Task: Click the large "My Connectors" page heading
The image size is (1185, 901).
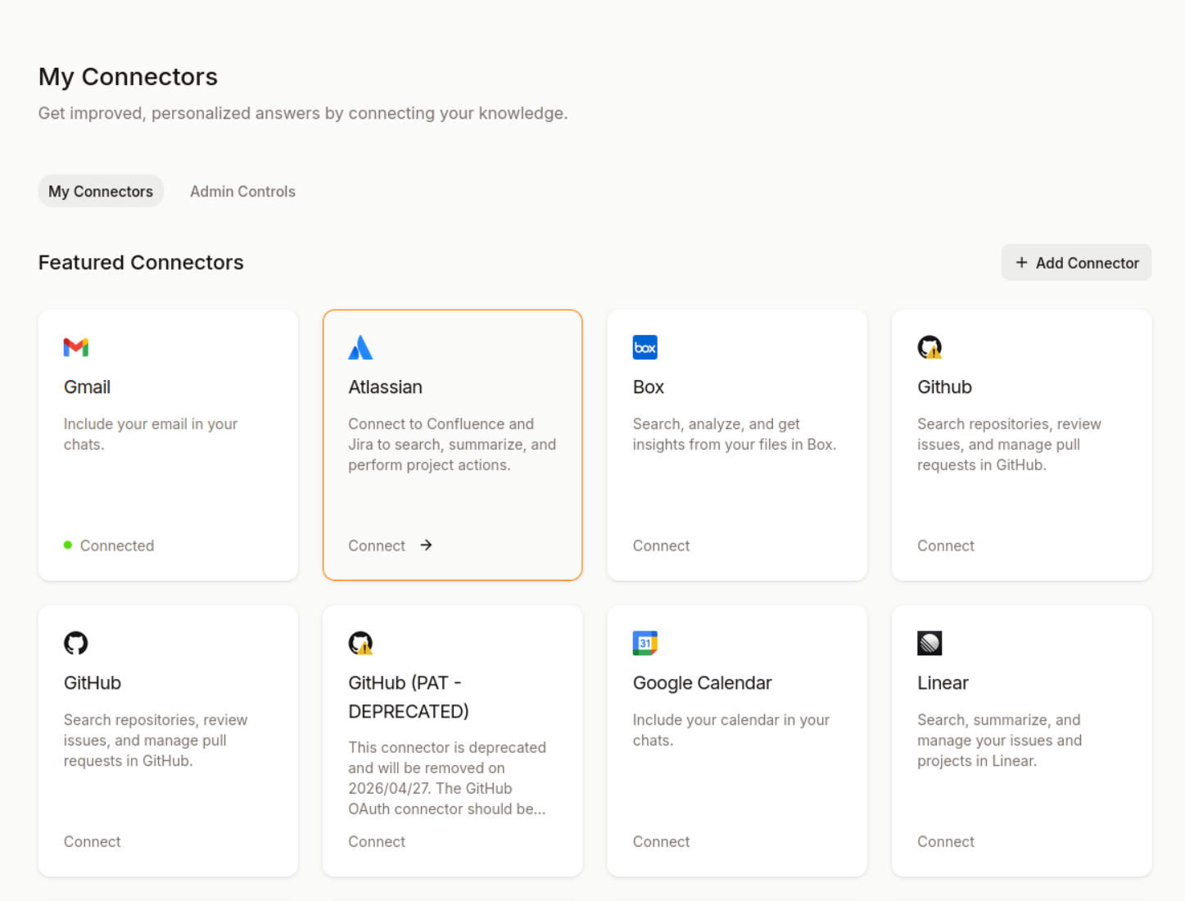Action: (x=128, y=76)
